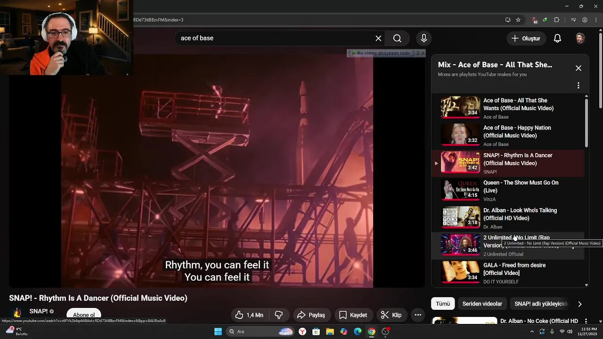Switch to Chrome in the taskbar

tap(372, 331)
